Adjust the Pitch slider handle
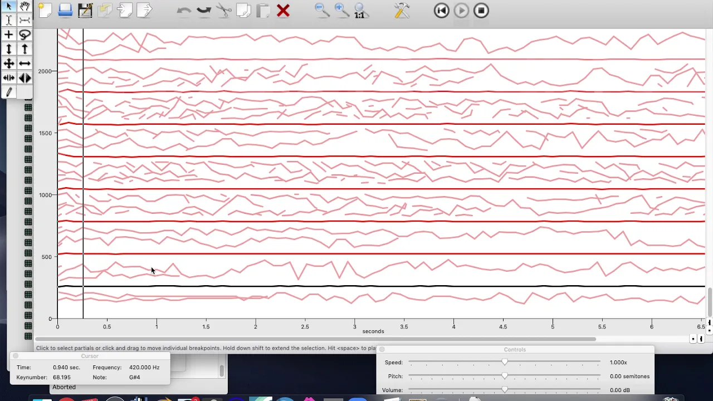The width and height of the screenshot is (713, 401). tap(505, 376)
